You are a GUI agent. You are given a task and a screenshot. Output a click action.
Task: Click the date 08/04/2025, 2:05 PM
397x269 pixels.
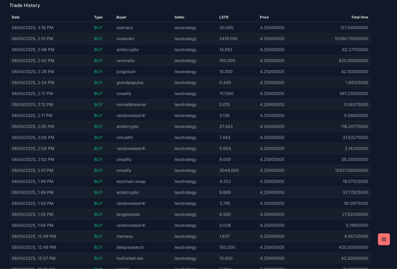[33, 126]
